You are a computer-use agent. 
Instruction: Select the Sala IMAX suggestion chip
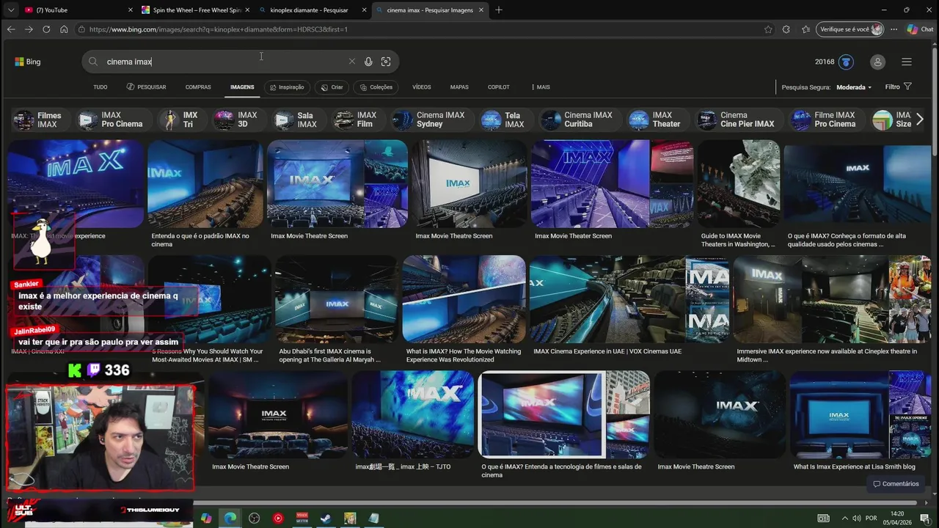click(x=297, y=120)
